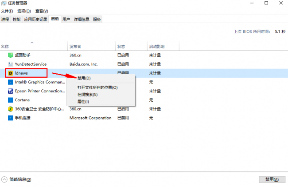This screenshot has height=187, width=288.
Task: Click 无 impact in 手机连接 row
Action: click(151, 118)
